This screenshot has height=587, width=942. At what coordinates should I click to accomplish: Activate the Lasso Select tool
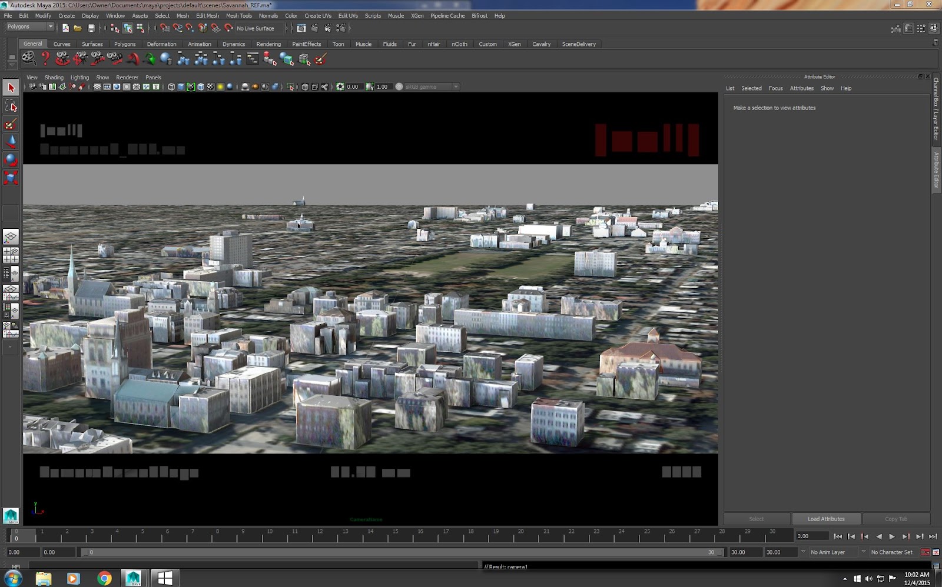(x=11, y=106)
